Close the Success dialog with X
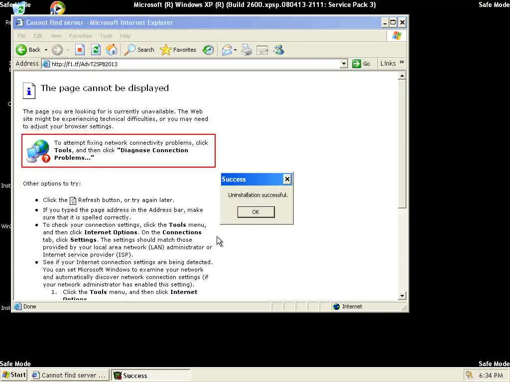 point(287,179)
